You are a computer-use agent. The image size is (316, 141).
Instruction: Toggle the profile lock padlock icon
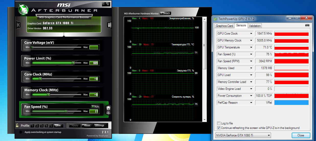[x=17, y=125]
